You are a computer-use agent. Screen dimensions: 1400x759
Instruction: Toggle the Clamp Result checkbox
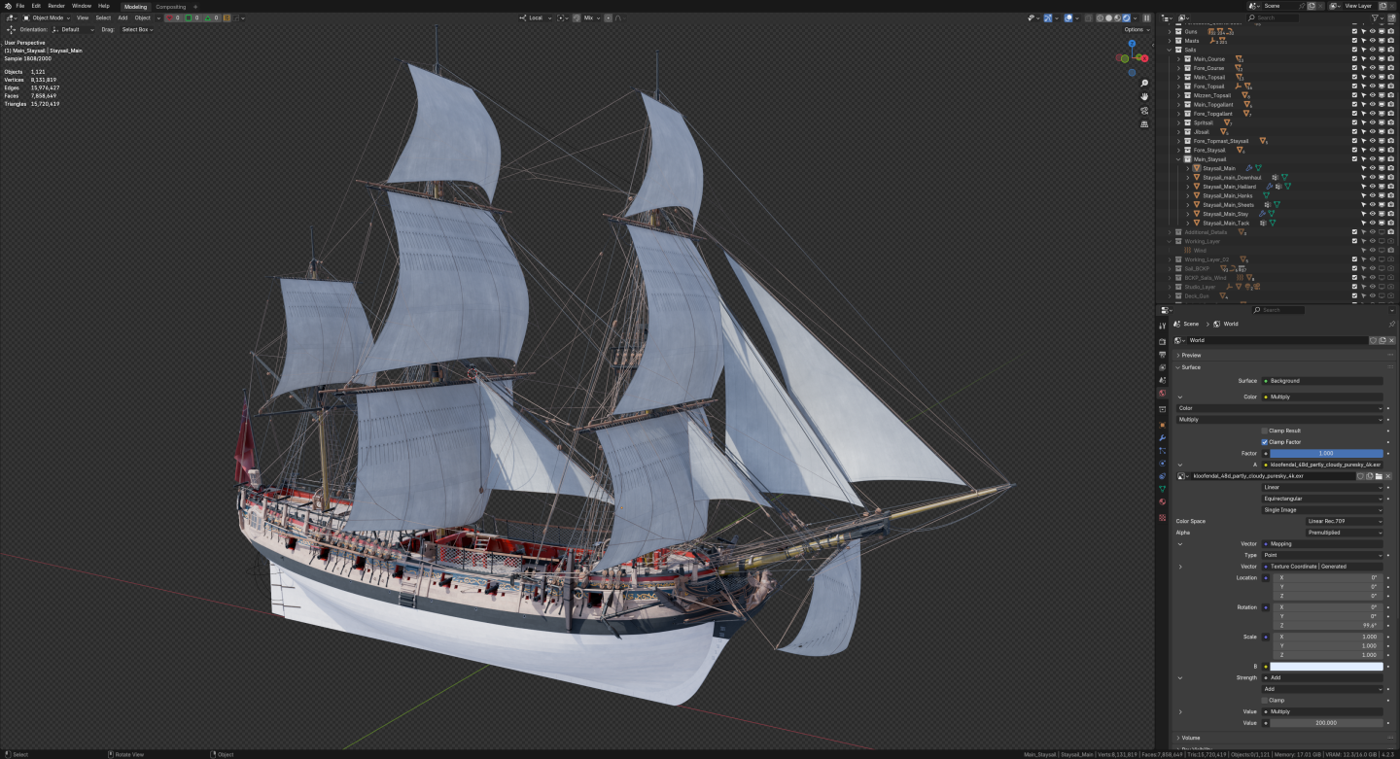point(1265,431)
